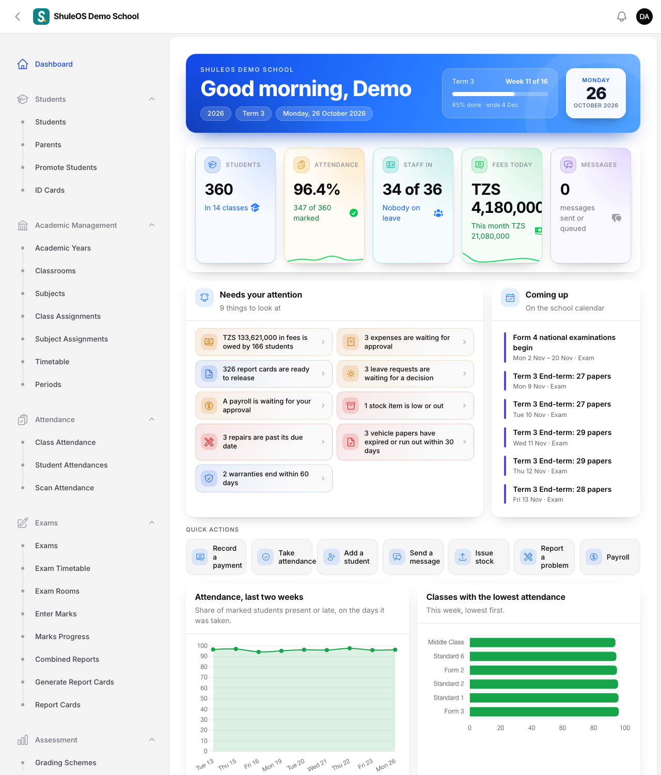Screen dimensions: 661x775
Task: Click the Attendance clipboard sidebar icon
Action: [x=23, y=420]
